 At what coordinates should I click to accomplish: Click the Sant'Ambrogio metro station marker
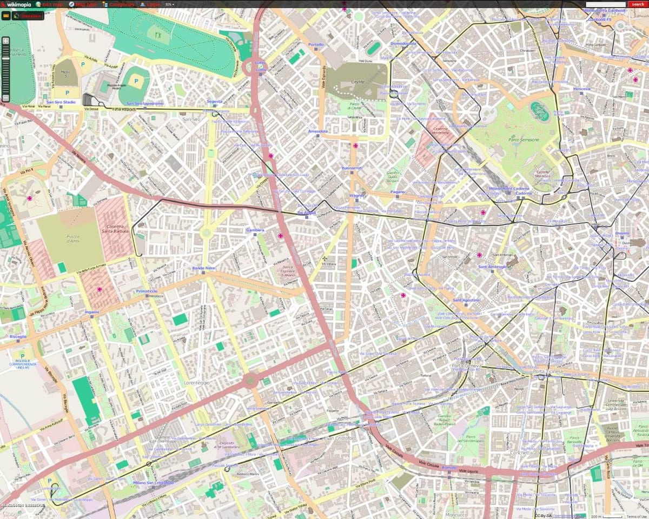click(492, 271)
